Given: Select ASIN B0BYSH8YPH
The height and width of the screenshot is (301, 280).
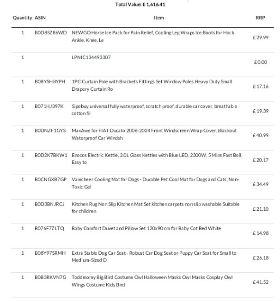Looking at the screenshot, I should point(50,82).
